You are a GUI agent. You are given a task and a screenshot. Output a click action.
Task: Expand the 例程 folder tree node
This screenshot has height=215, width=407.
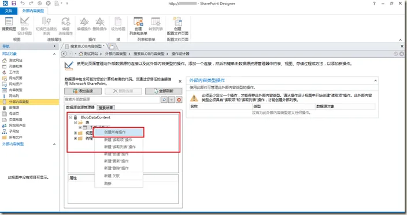pyautogui.click(x=75, y=138)
